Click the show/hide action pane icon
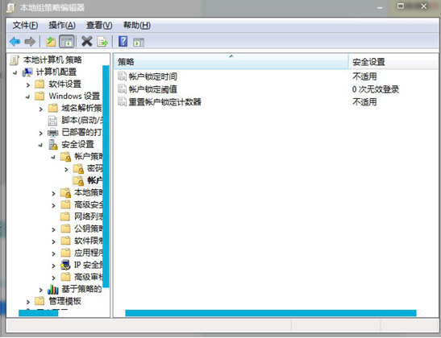 [x=139, y=42]
